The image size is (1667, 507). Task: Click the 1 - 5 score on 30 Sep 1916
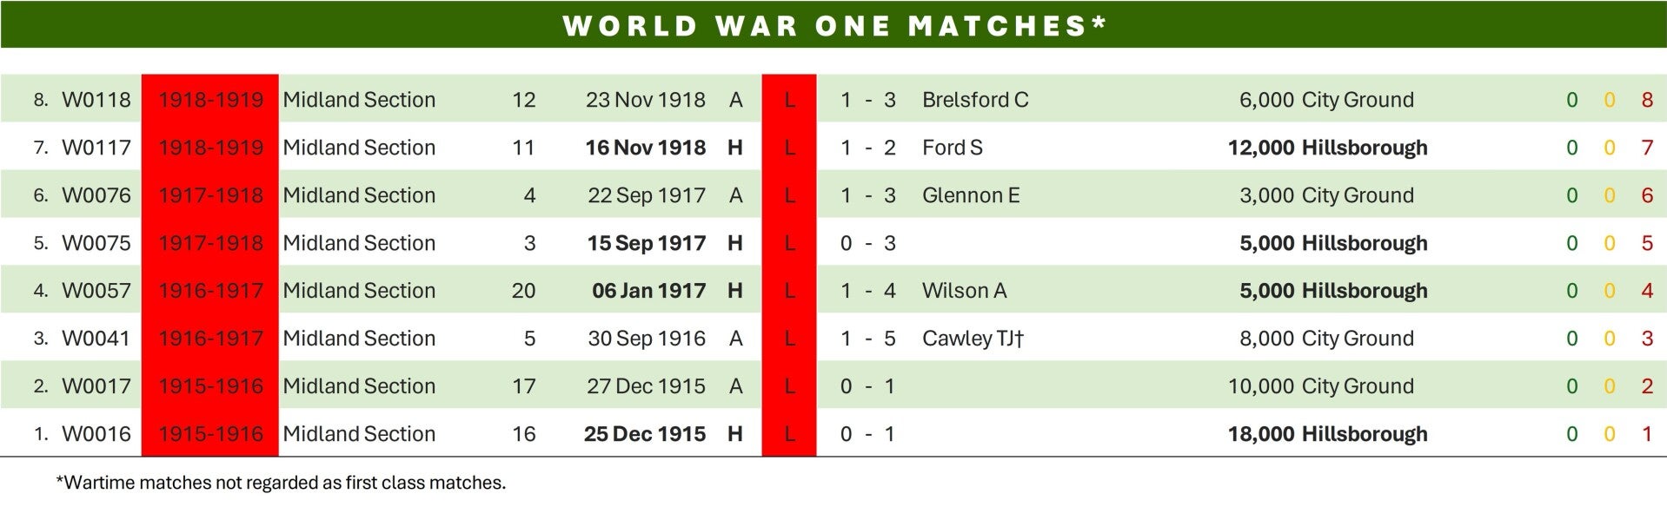(867, 339)
